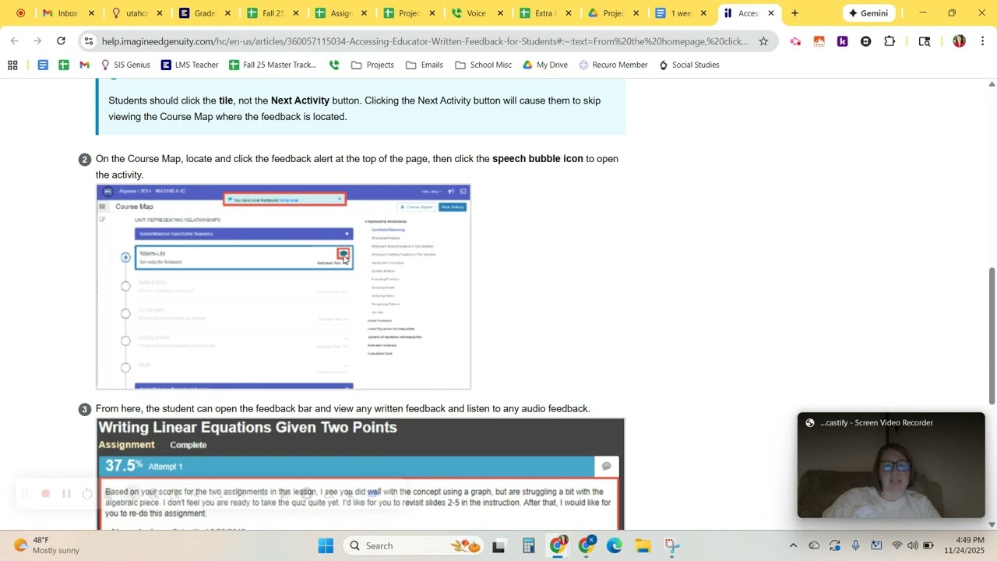This screenshot has width=997, height=561.
Task: Open Google Voice bookmark icon
Action: (334, 65)
